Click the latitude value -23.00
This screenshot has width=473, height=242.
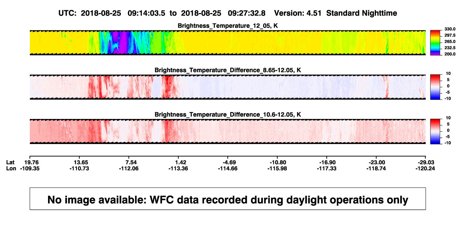(x=377, y=162)
